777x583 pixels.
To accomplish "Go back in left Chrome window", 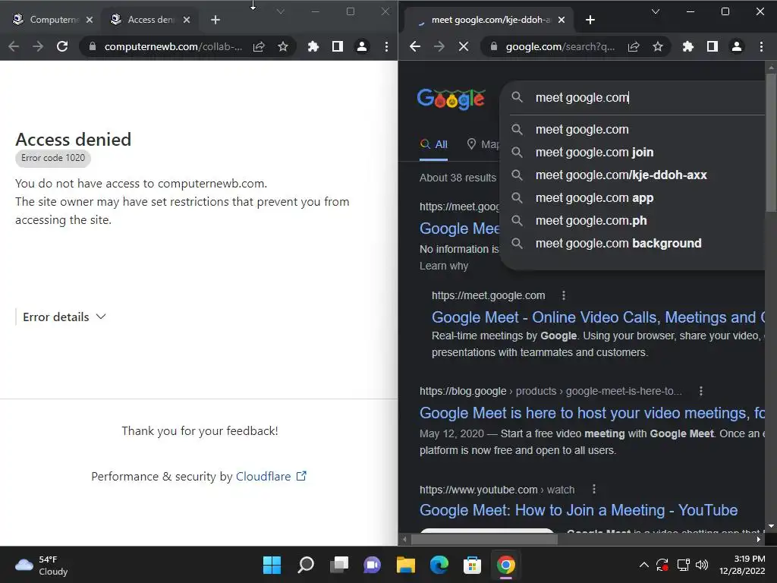I will click(14, 46).
